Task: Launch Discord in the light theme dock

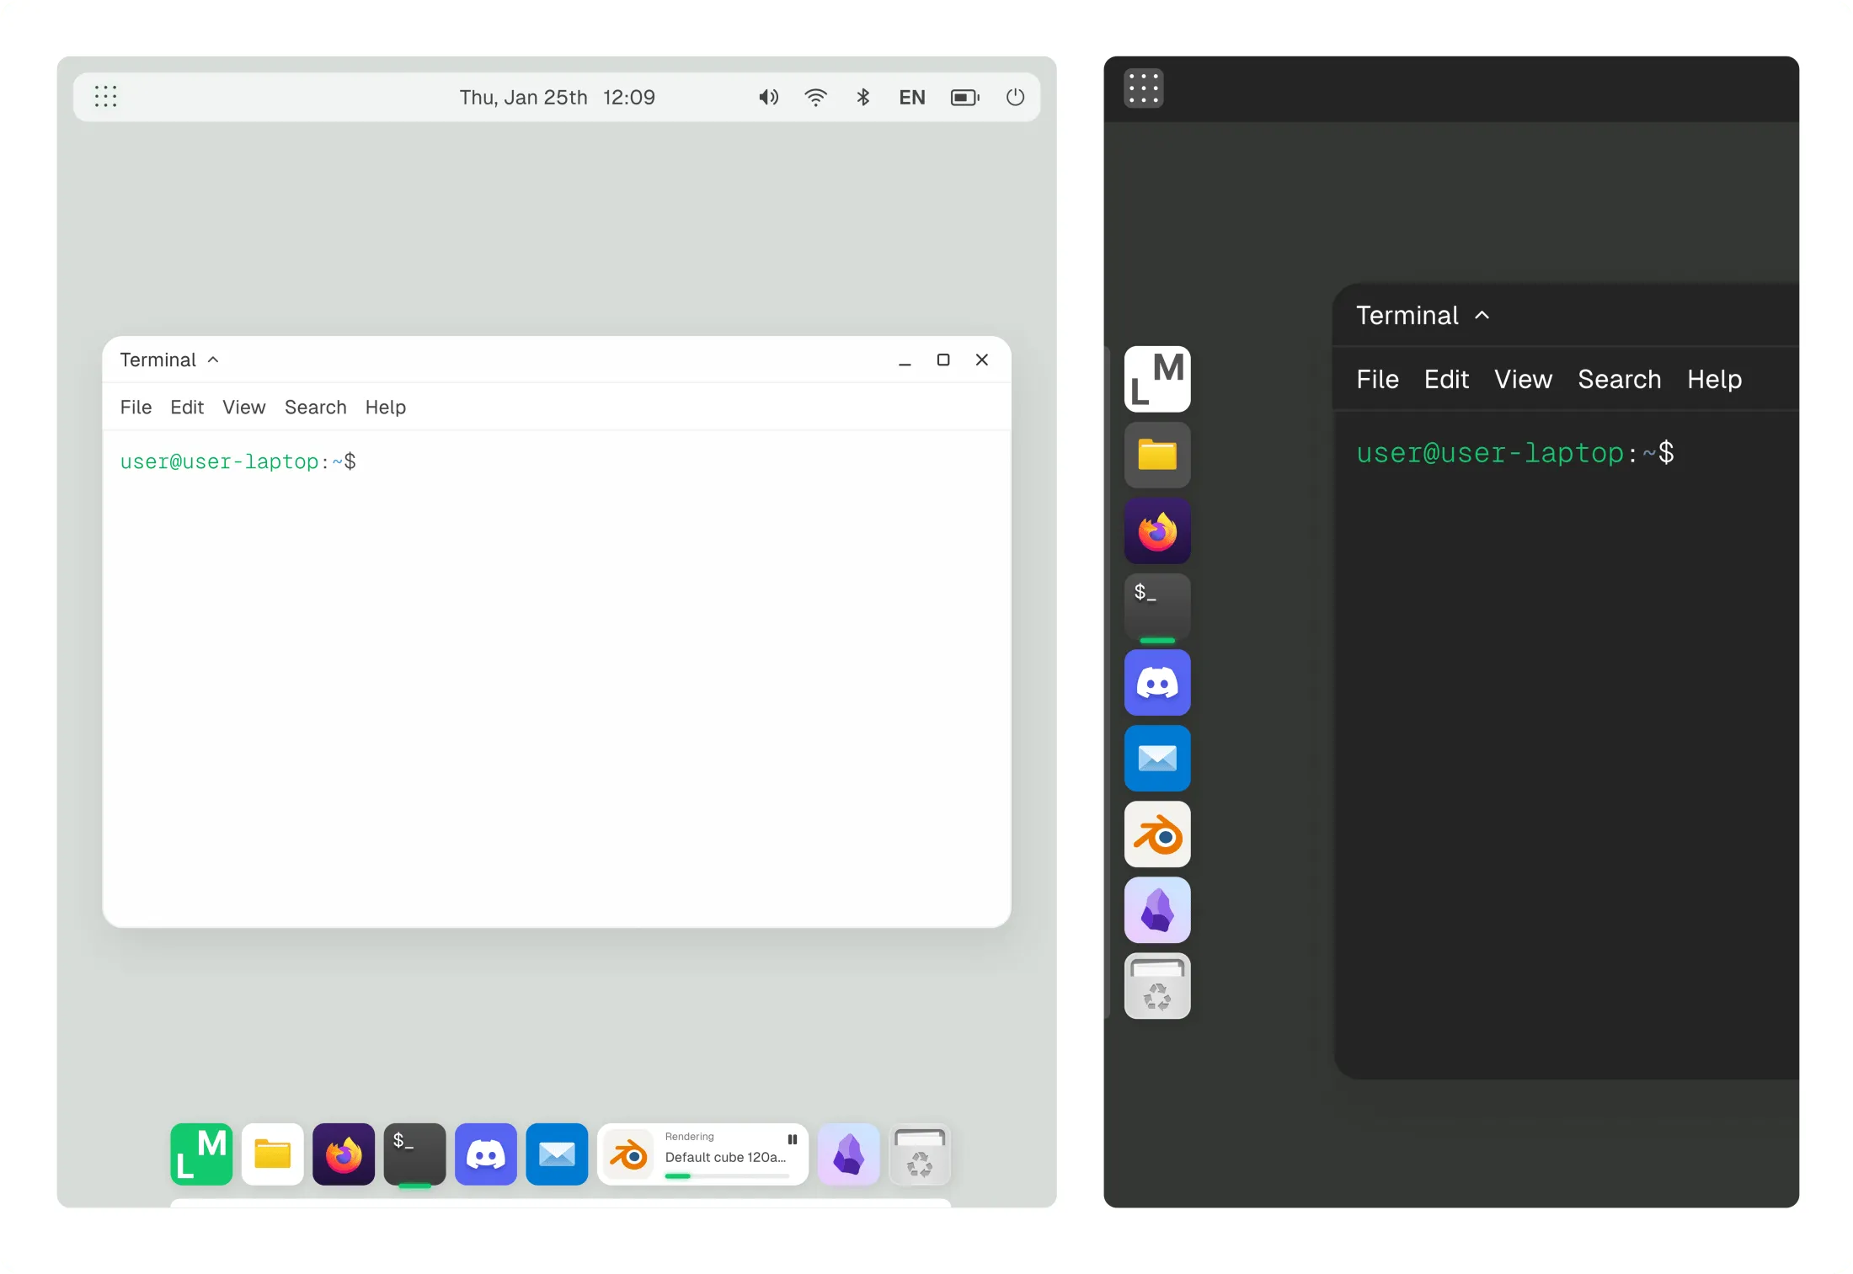Action: pos(485,1154)
